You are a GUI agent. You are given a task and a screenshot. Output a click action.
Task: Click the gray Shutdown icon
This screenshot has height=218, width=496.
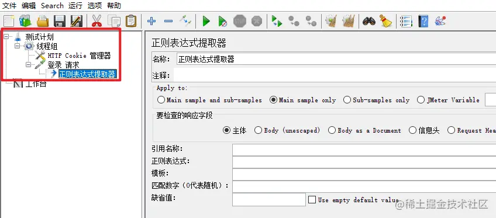tap(257, 21)
